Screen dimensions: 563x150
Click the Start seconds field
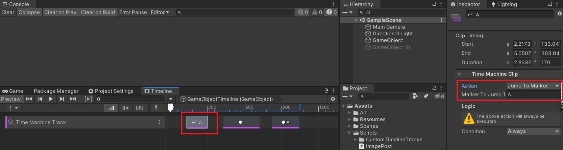[x=522, y=44]
